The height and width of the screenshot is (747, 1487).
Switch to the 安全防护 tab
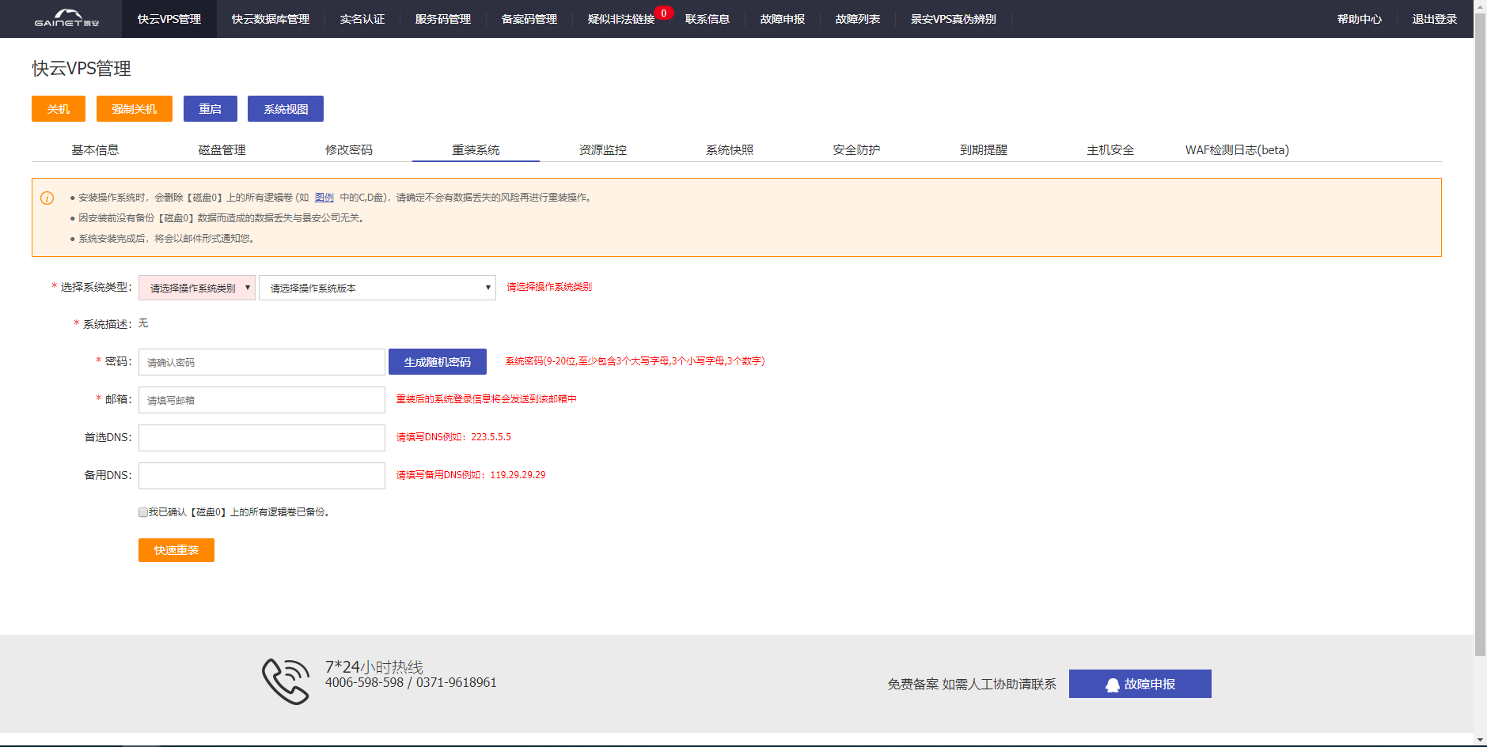tap(856, 149)
